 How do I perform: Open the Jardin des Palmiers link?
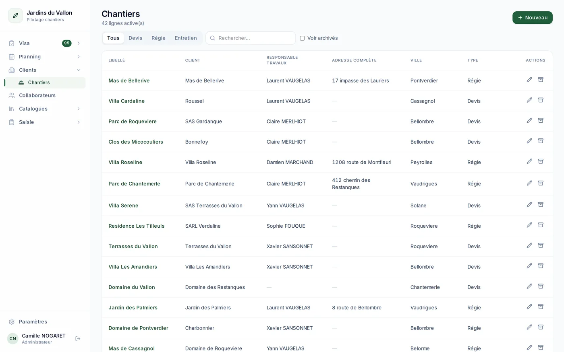click(x=133, y=308)
